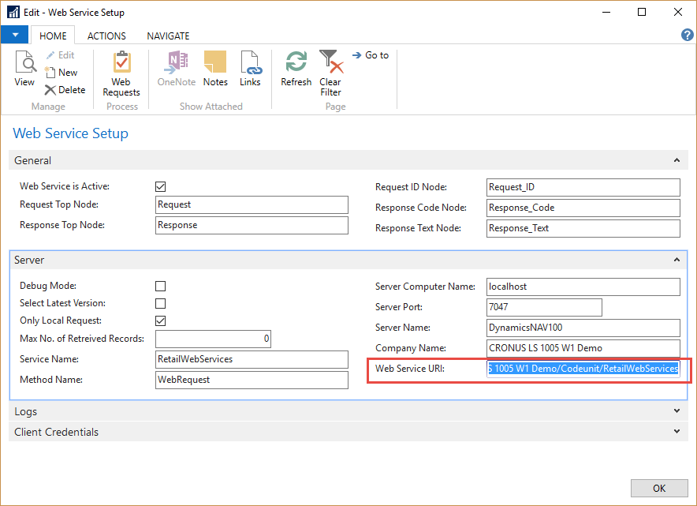Uncheck Web Service is Active checkbox
Image resolution: width=697 pixels, height=506 pixels.
tap(161, 187)
